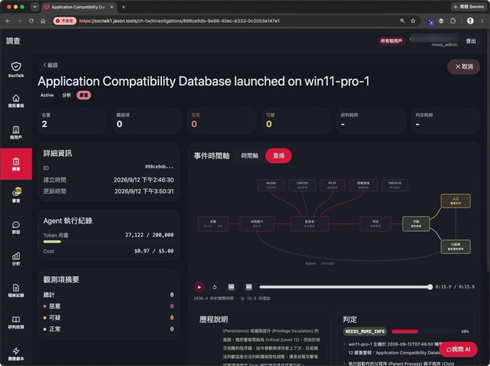Select the CORTEX node in diagram
Image resolution: width=490 pixels, height=366 pixels.
[x=302, y=185]
